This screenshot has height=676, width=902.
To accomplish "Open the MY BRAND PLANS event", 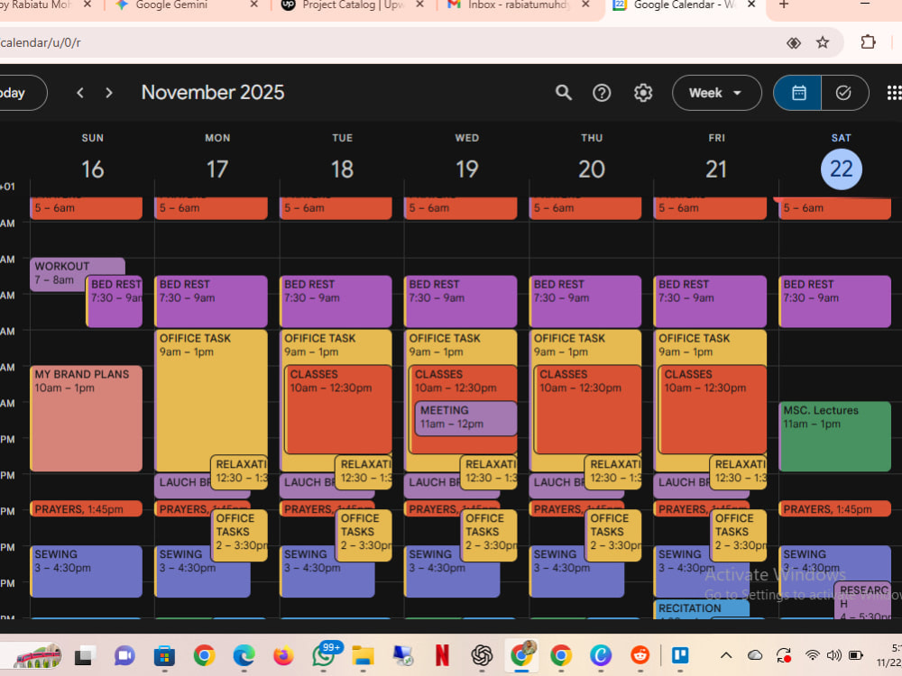I will (x=86, y=418).
